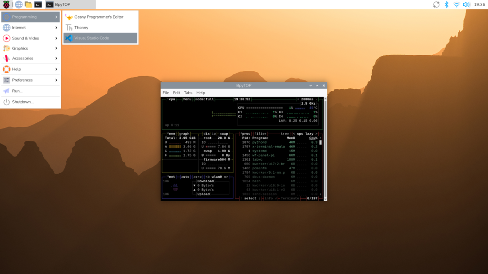The height and width of the screenshot is (274, 488).
Task: Click the software updates tray icon
Action: pos(436,4)
